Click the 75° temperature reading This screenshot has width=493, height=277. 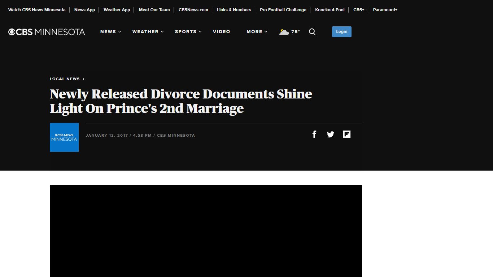coord(296,32)
